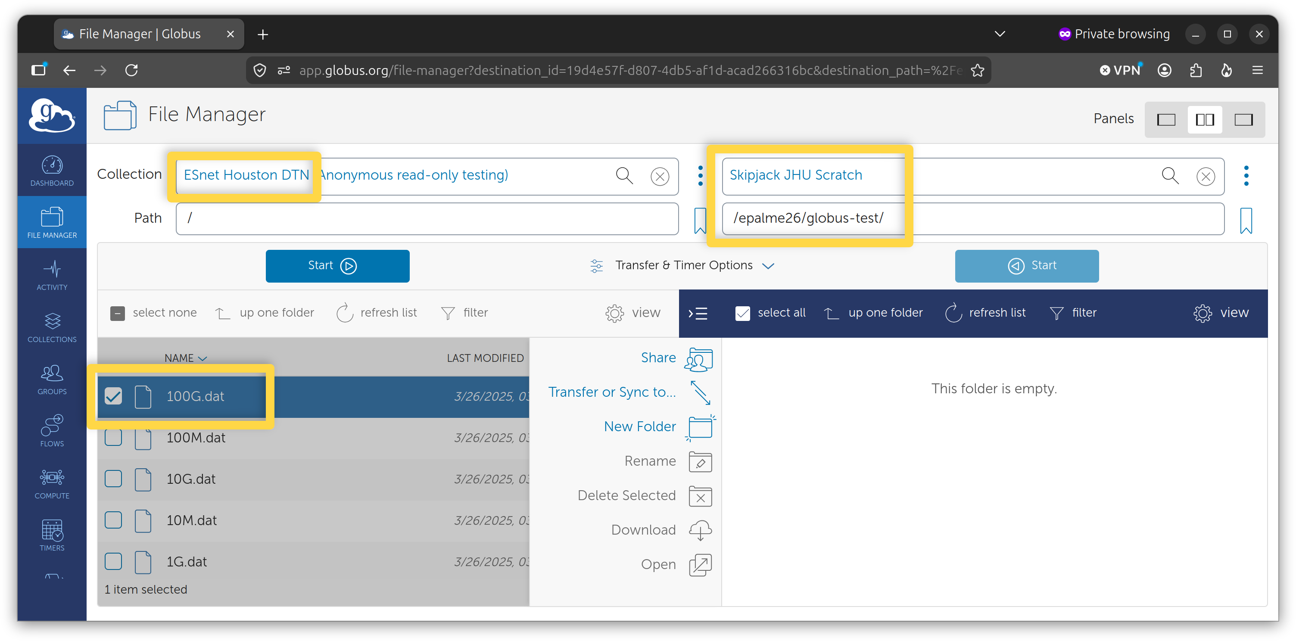Click right path field /epalme26/globus-test/

pos(973,218)
